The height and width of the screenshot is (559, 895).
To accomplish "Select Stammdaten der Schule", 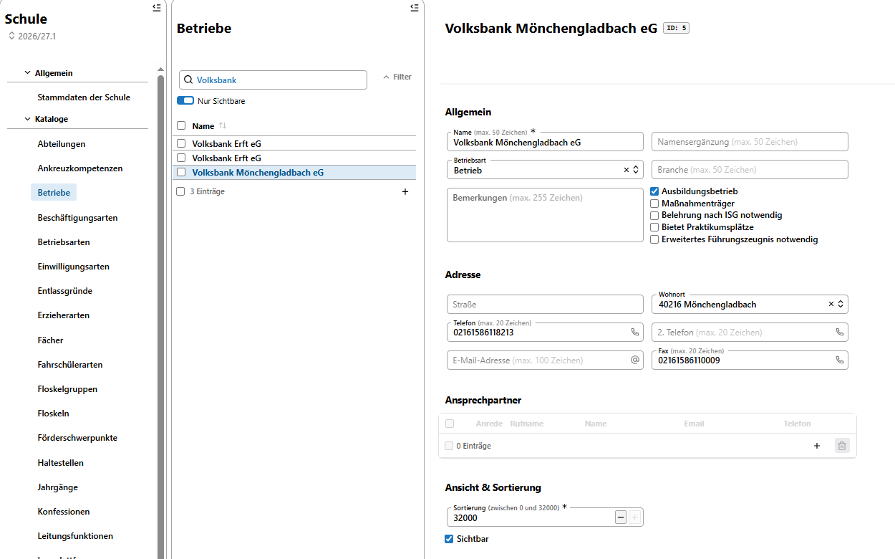I will point(84,97).
